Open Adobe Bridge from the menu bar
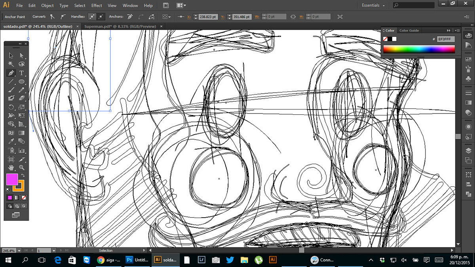The height and width of the screenshot is (267, 475). click(166, 6)
